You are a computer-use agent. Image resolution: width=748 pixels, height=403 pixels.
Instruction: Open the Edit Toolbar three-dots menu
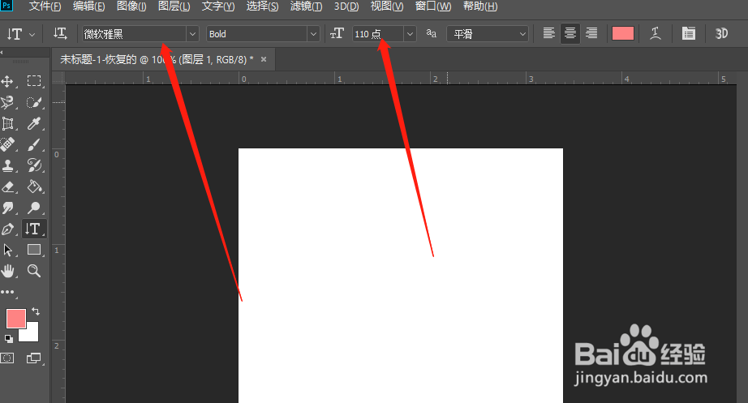pos(7,292)
